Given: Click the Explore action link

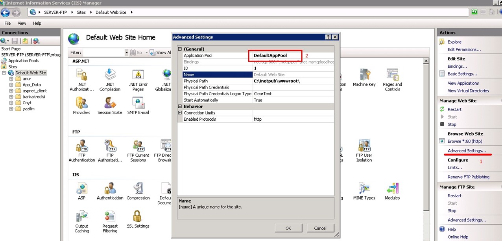Looking at the screenshot, I should [x=454, y=42].
